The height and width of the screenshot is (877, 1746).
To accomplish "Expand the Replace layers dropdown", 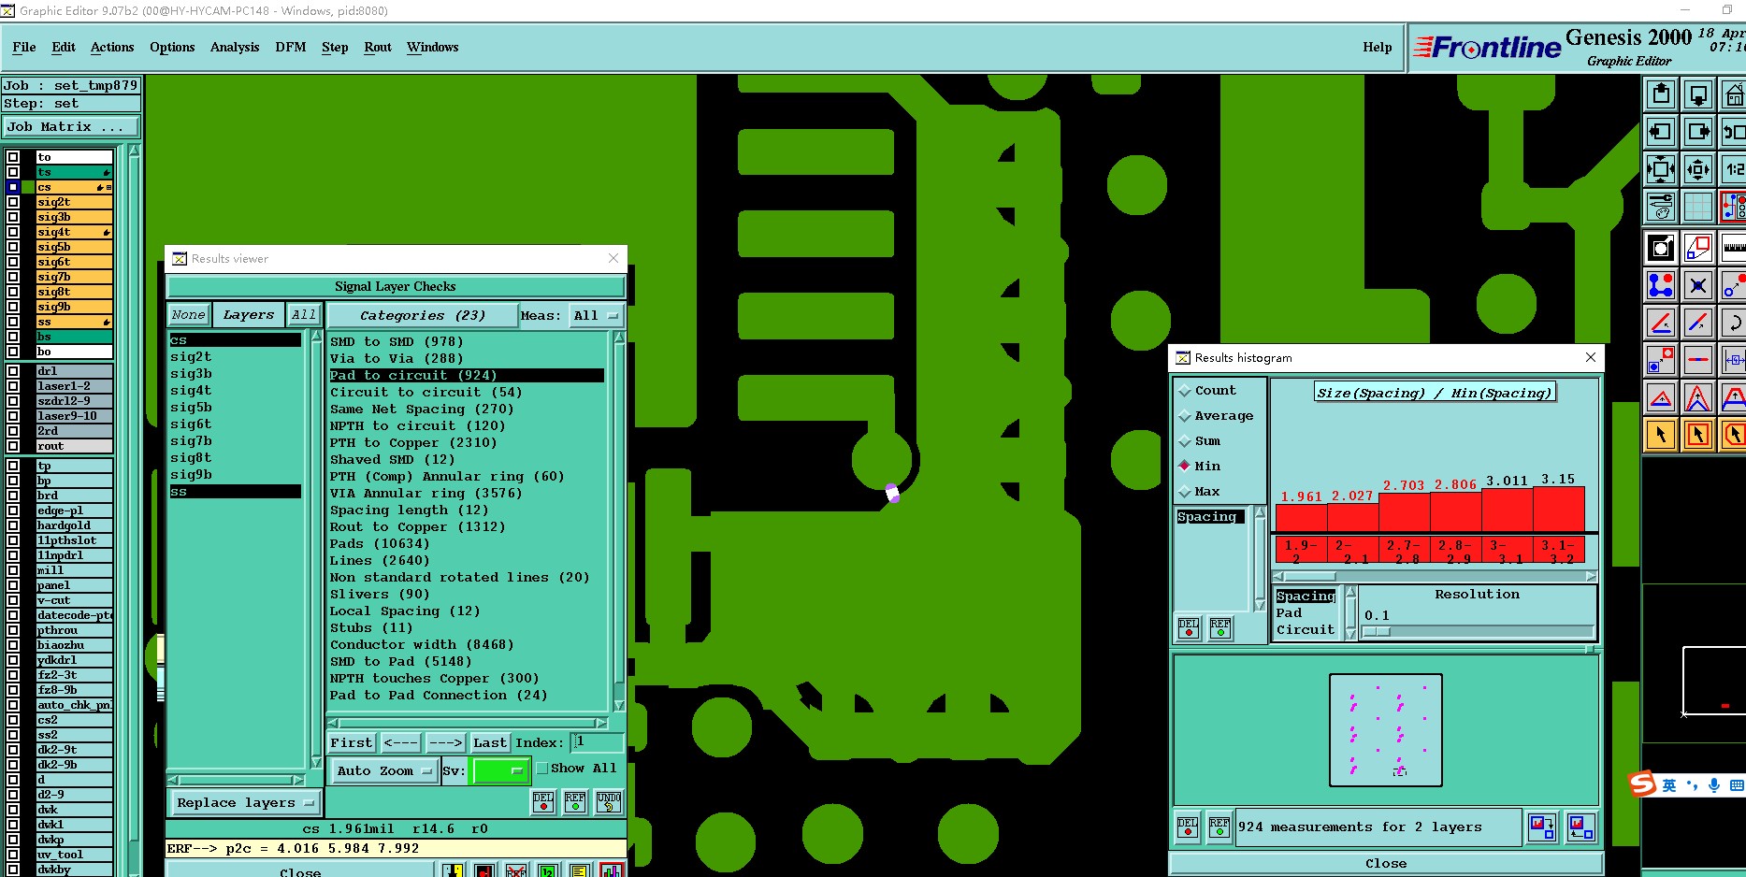I will [245, 802].
